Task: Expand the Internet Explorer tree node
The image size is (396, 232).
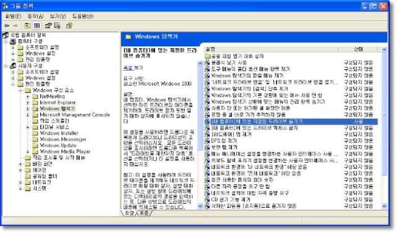Action: (28, 103)
